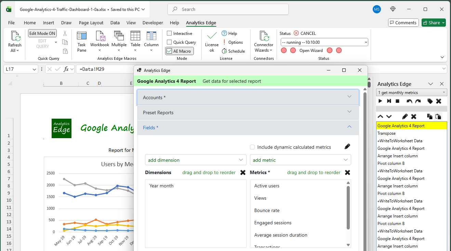
Task: Open the Connector Wizards menu
Action: click(263, 42)
